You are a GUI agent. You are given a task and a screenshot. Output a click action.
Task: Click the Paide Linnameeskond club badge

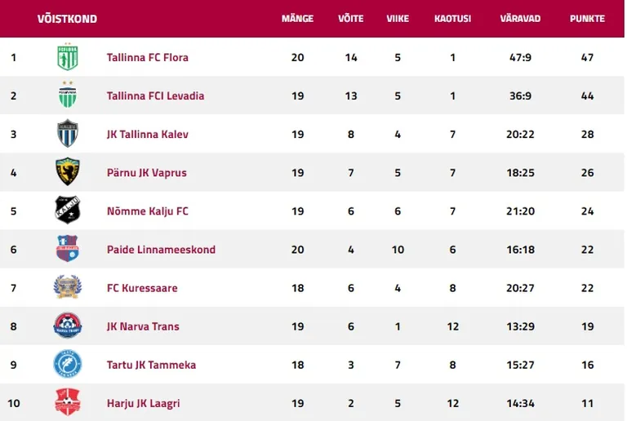68,249
